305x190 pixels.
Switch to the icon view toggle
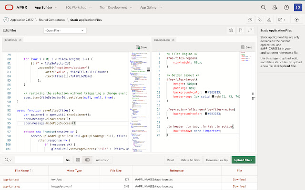coord(79,160)
